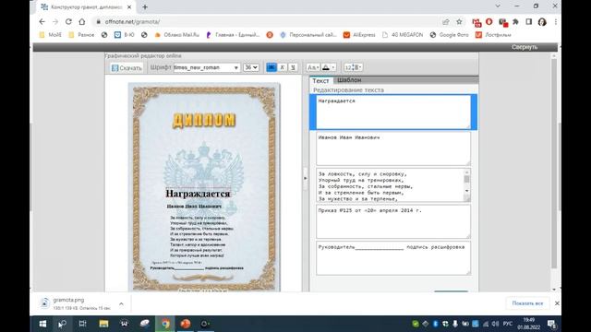Open the Chrome profile avatar
Viewport: 591px width, 332px height.
(x=542, y=22)
